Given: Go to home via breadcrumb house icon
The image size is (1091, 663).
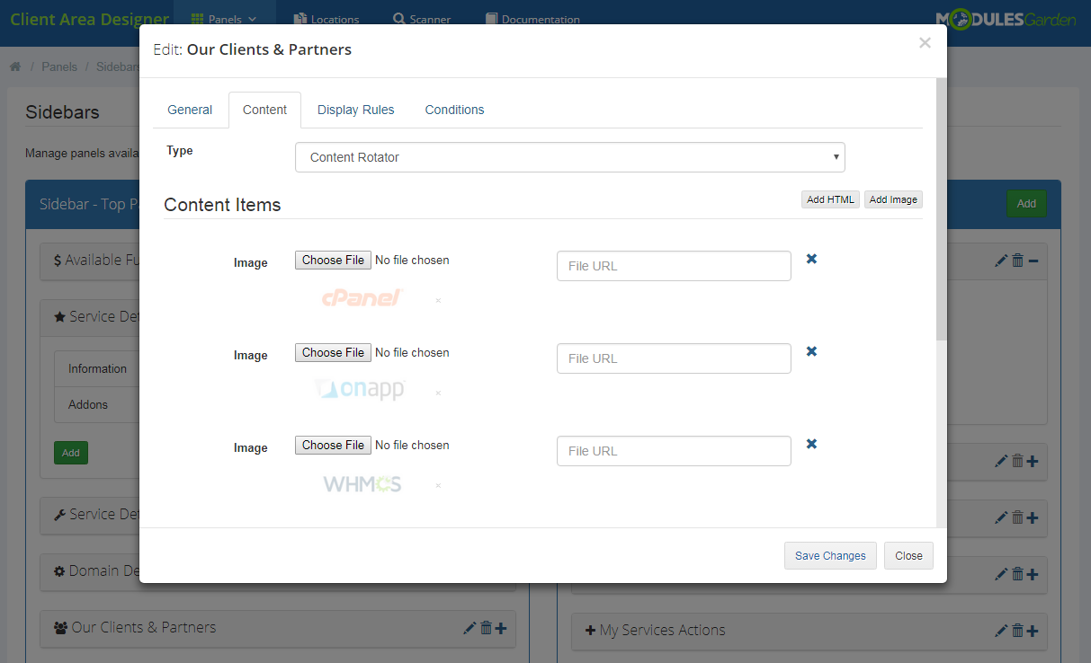Looking at the screenshot, I should [14, 66].
